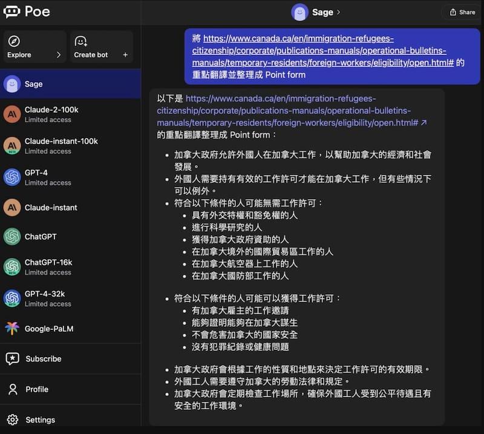Click the 'Point form' text in user message
Screen dimensions: 484x434
285,74
